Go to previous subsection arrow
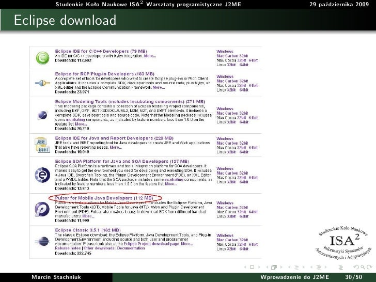Image resolution: width=376 pixels, height=282 pixels. coord(289,267)
